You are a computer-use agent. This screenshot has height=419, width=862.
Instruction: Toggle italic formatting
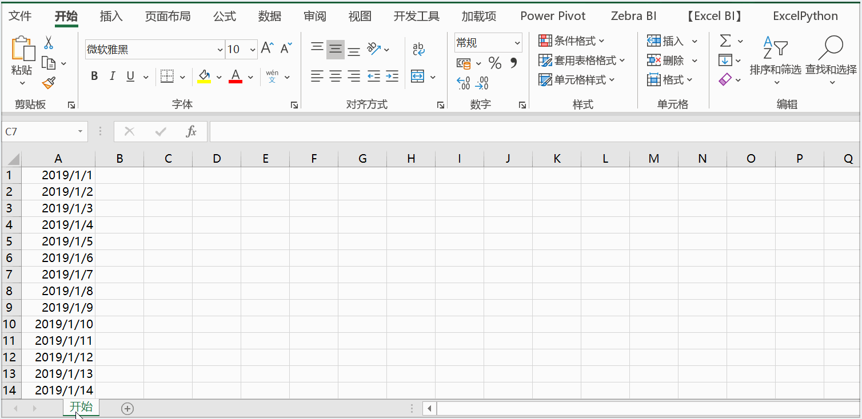click(x=113, y=76)
